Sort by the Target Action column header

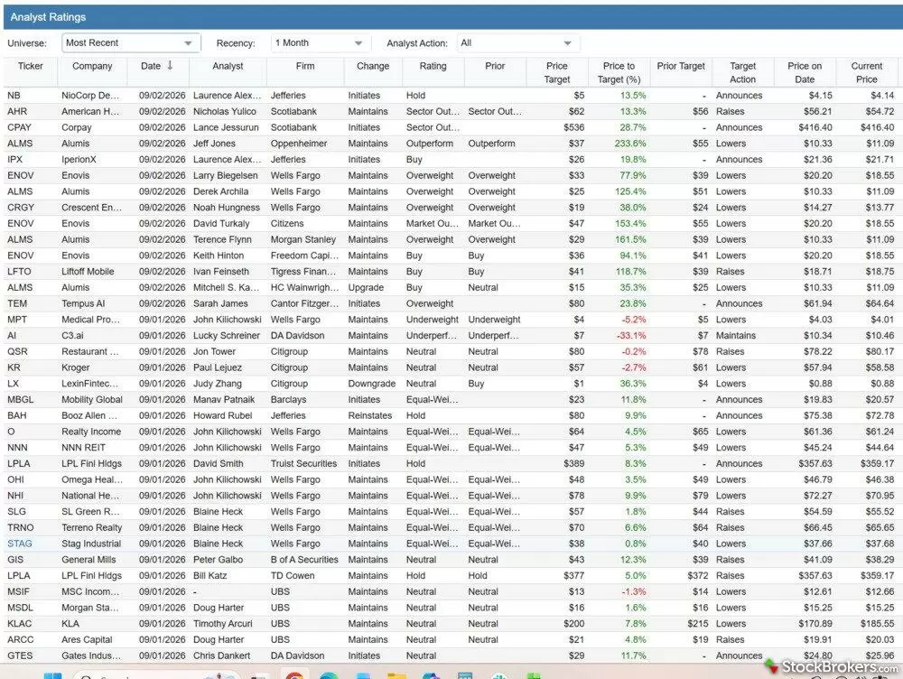(x=742, y=72)
